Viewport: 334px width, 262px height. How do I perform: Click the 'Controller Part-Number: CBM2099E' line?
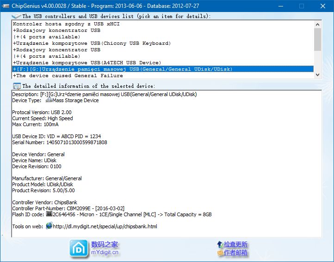coord(68,208)
